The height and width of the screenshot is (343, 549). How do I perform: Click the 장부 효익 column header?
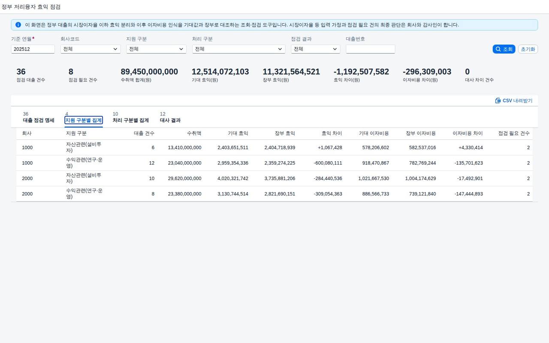285,133
